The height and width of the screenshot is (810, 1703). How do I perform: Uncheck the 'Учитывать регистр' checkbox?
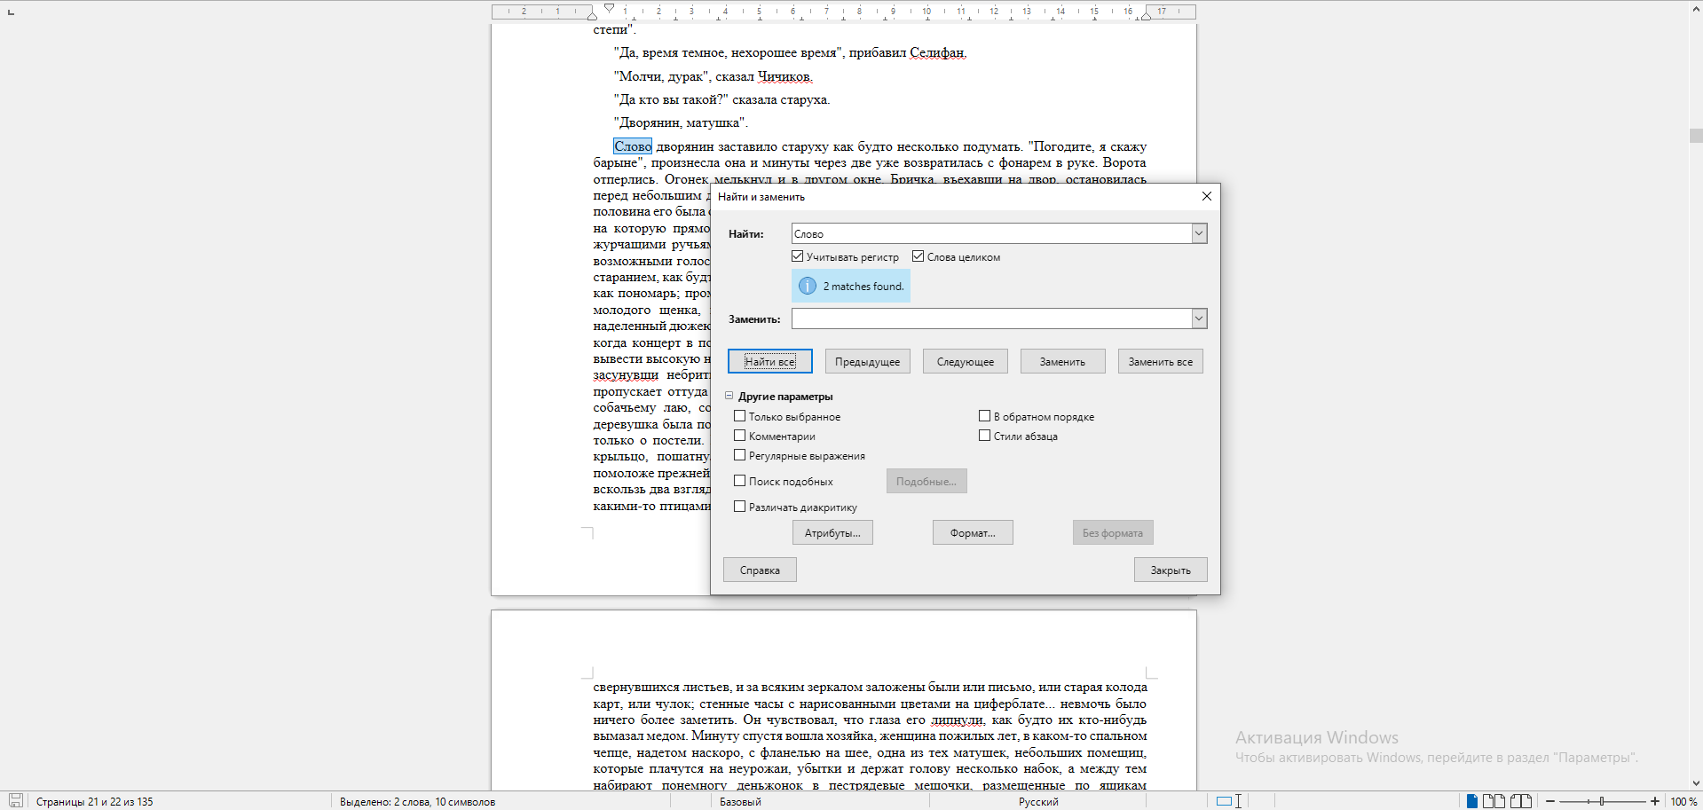coord(797,256)
